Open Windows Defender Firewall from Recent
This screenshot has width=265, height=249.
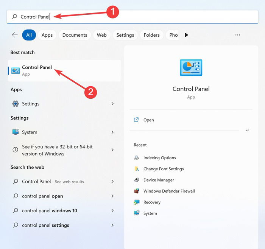click(x=169, y=191)
